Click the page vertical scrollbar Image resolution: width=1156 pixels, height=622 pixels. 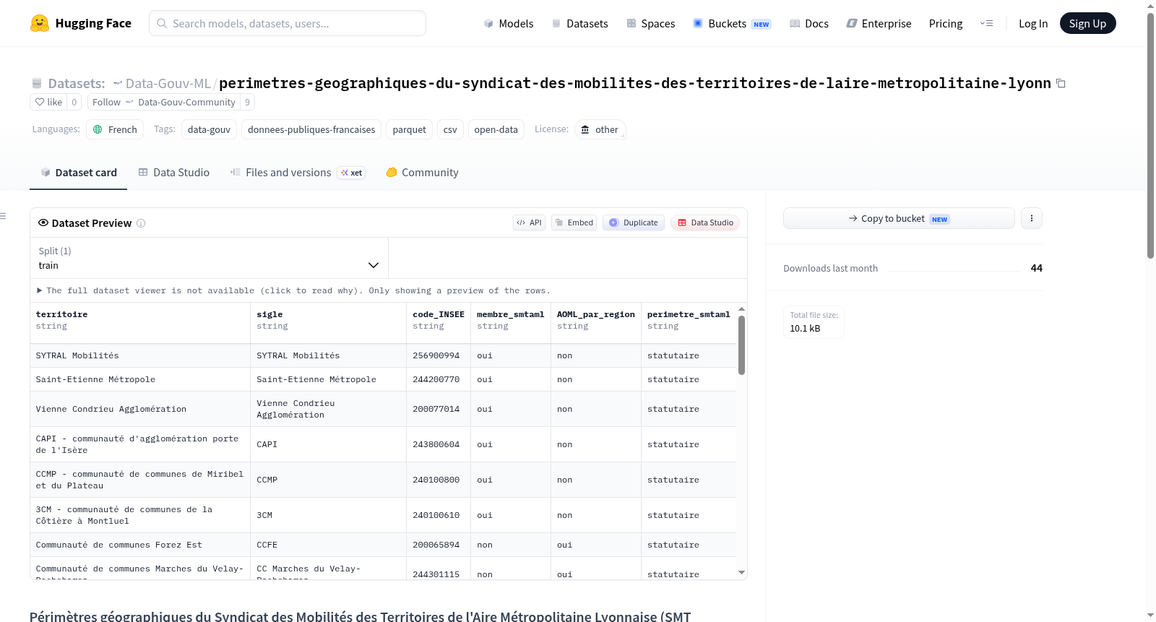[1150, 135]
